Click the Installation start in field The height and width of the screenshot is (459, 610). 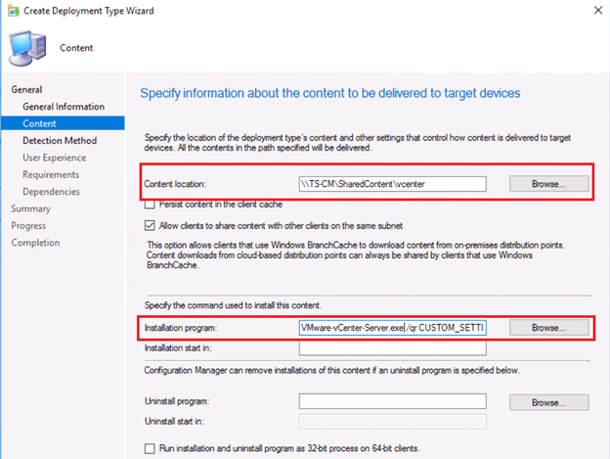393,348
